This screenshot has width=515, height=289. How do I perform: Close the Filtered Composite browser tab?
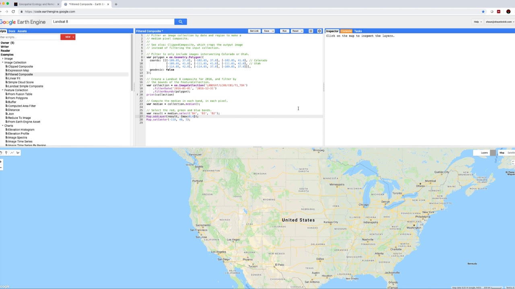[108, 4]
